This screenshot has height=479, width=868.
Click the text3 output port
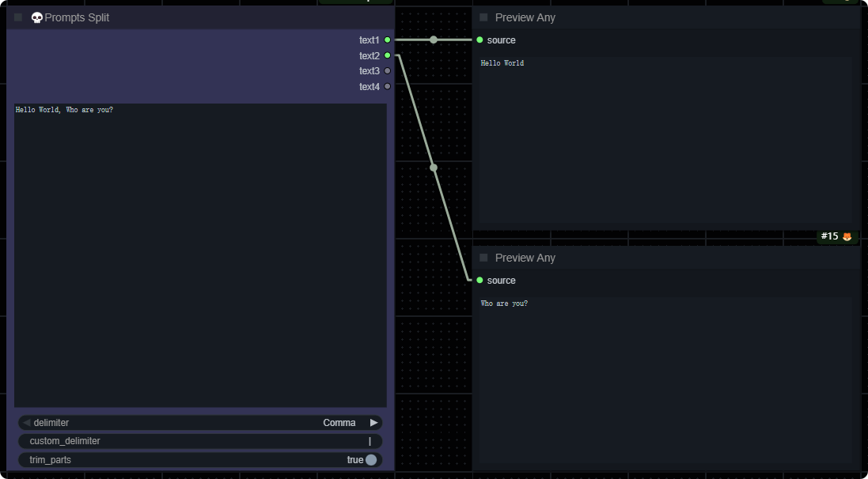pos(387,71)
